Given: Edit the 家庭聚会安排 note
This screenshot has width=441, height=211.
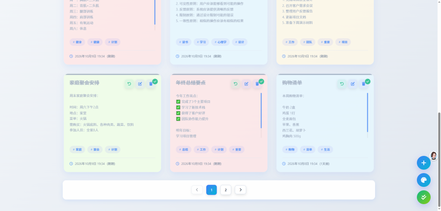Looking at the screenshot, I should (x=140, y=84).
